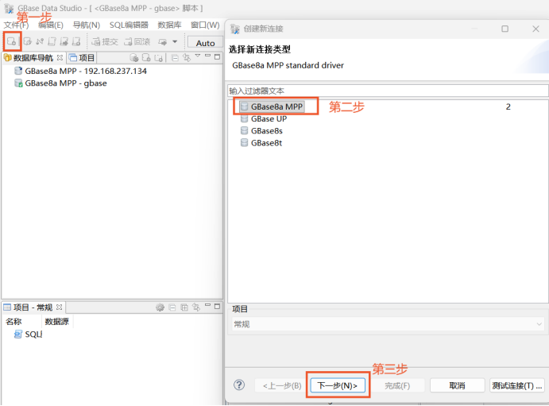Click the last script toolbar icon before 提交

(76, 41)
